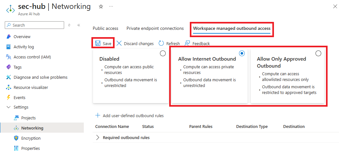Open Properties in the sidebar
Viewport: 339px width, 153px height.
click(30, 148)
